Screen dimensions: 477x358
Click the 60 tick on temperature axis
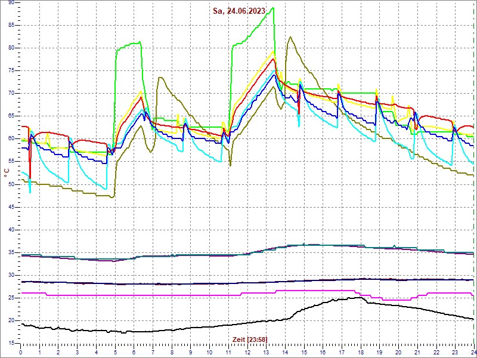(11, 139)
